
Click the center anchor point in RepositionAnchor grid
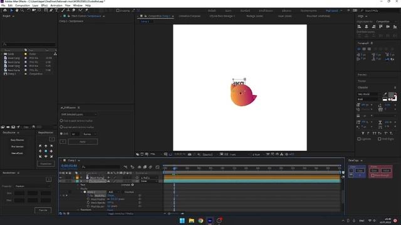tap(46, 151)
